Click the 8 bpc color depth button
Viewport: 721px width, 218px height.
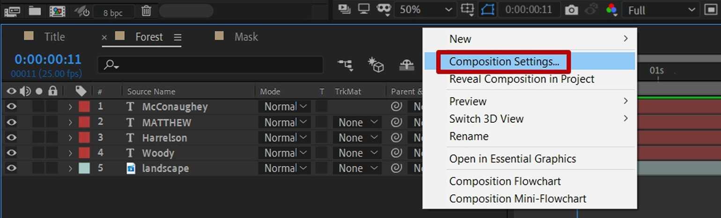click(x=113, y=13)
